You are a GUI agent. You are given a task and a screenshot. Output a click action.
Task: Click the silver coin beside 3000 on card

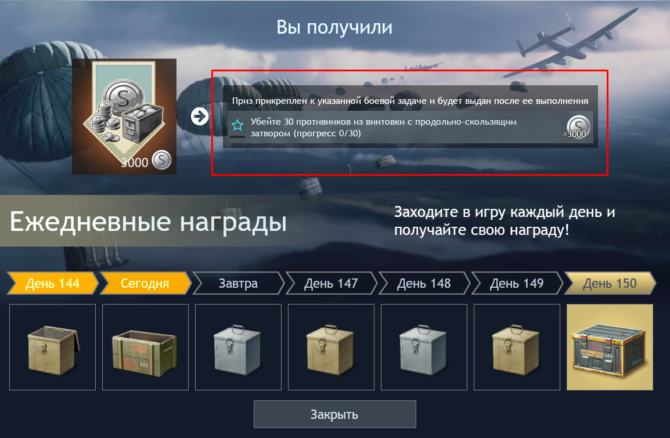coord(161,160)
